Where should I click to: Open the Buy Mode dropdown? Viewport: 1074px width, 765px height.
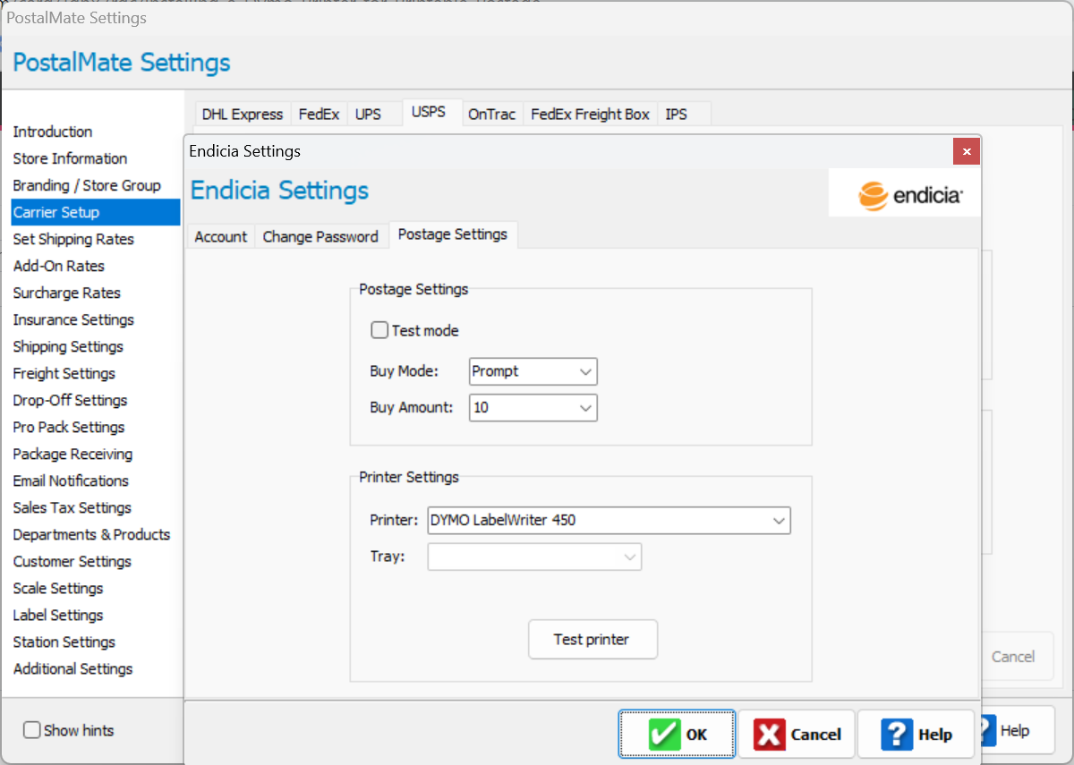pos(533,371)
